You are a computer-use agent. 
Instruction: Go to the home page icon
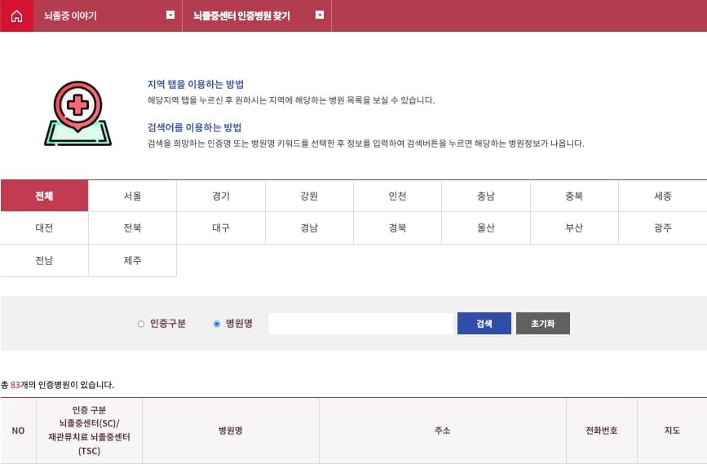pos(16,15)
